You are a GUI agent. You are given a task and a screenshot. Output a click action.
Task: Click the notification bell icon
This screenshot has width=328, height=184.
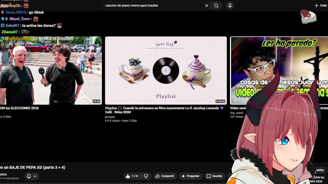29,176
